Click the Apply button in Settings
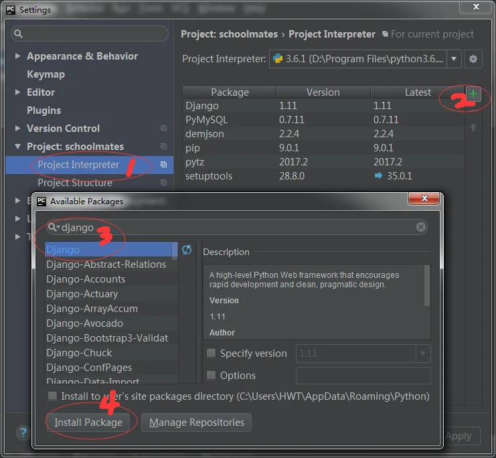Viewport: 496px width, 458px height. click(458, 436)
